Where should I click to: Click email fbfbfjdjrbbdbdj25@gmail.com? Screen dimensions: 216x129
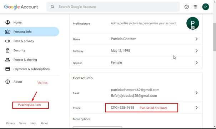click(134, 96)
